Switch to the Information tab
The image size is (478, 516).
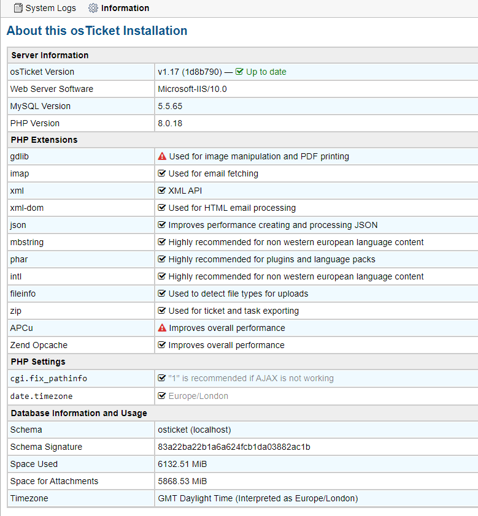click(125, 8)
